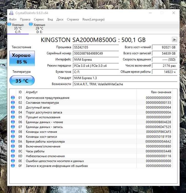Click status circle of Время работы контроллера row
The height and width of the screenshot is (193, 186).
point(13,141)
